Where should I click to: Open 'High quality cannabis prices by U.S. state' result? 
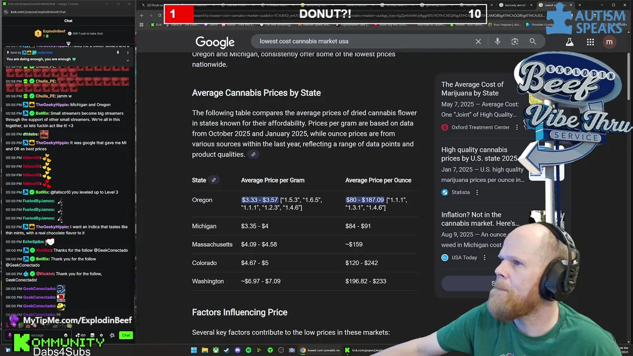tap(479, 154)
